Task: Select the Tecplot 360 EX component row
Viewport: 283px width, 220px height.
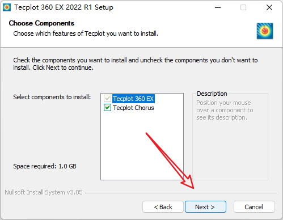Action: tap(133, 99)
